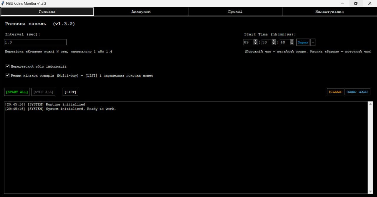The image size is (377, 197).
Task: Go to the Налаштування tab
Action: pyautogui.click(x=329, y=11)
